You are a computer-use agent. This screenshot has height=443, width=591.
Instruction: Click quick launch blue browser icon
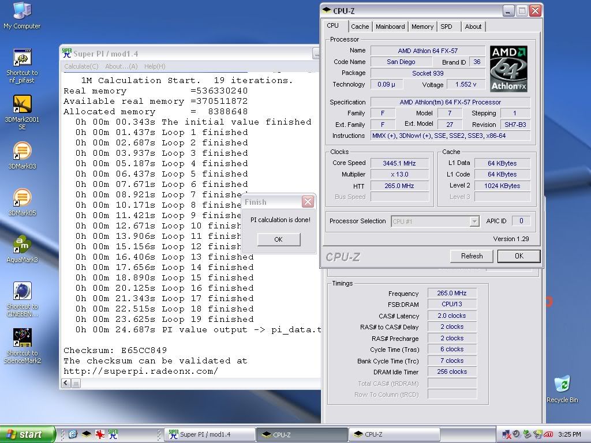(73, 434)
